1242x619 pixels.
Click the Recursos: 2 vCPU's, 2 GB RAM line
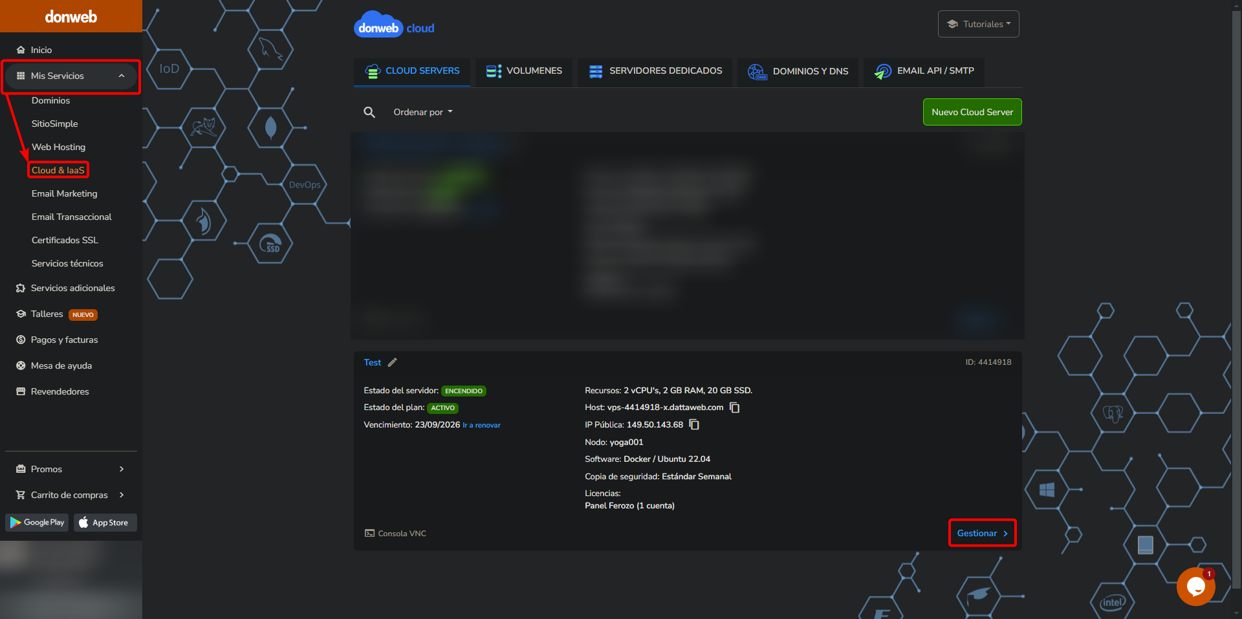pos(668,391)
